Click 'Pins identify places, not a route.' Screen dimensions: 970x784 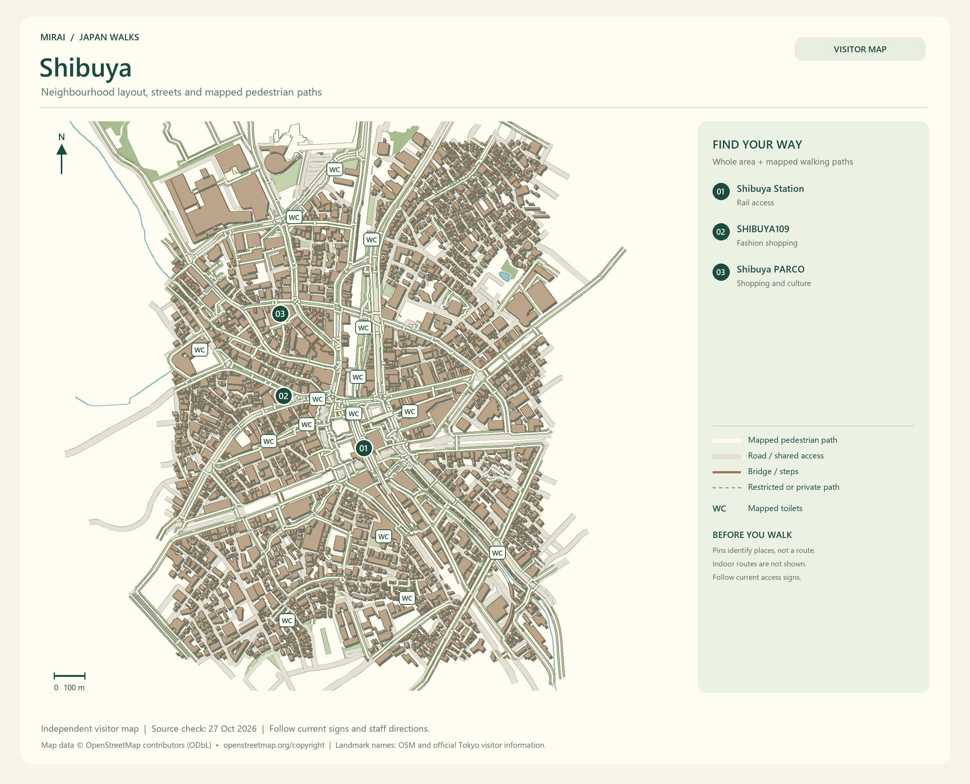tap(764, 551)
